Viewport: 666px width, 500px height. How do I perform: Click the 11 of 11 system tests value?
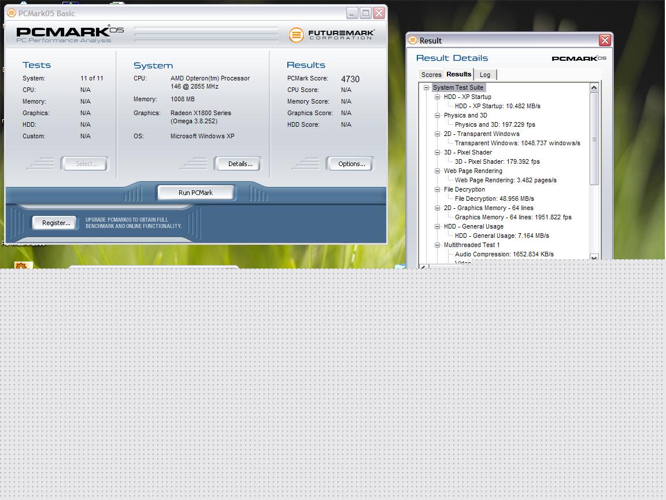92,78
